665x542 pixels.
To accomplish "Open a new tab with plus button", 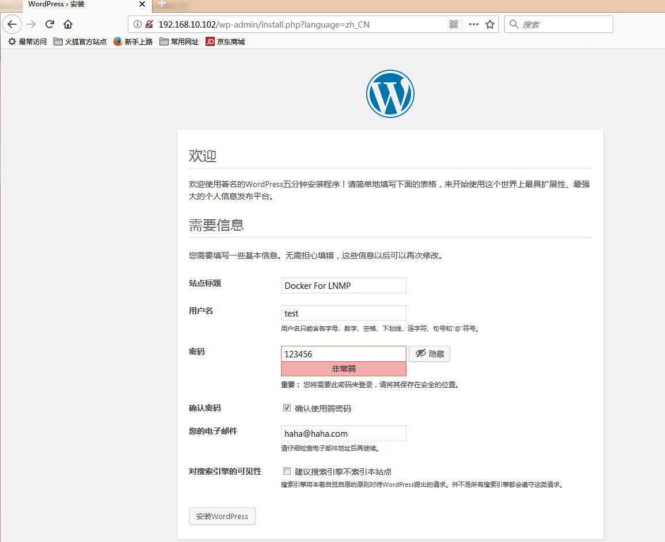I will pyautogui.click(x=162, y=4).
